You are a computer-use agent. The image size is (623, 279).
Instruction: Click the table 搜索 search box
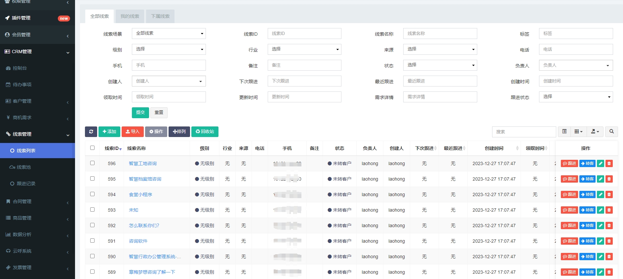pyautogui.click(x=524, y=132)
